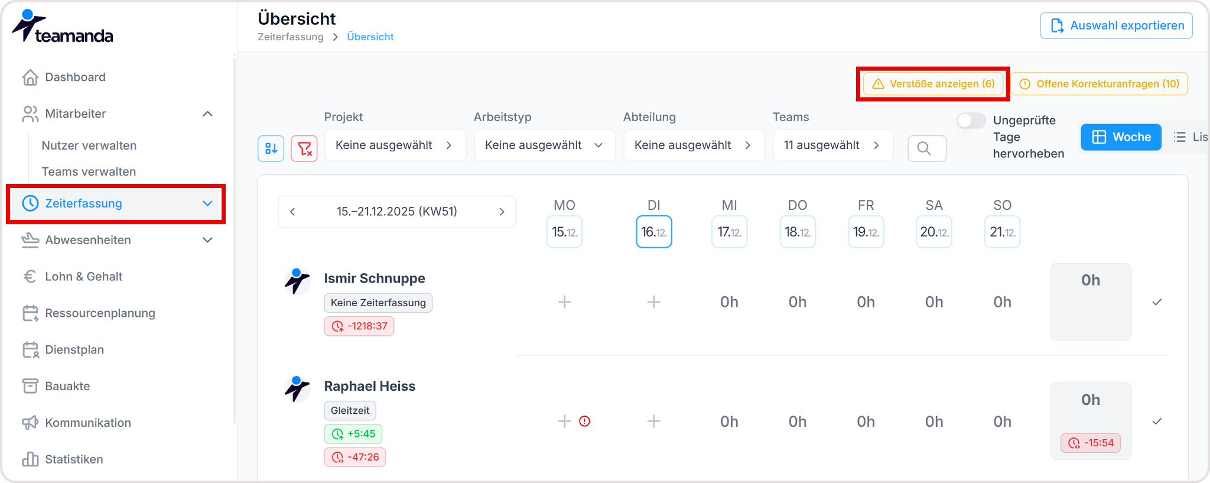1210x483 pixels.
Task: Click Auswahl exportieren button
Action: tap(1116, 26)
